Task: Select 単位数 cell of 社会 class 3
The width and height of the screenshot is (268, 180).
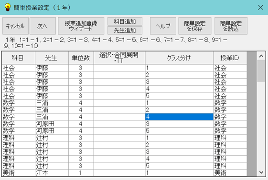Action: coord(81,82)
